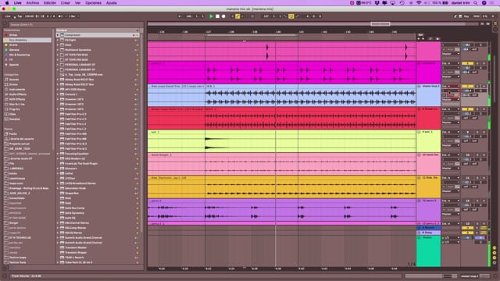The width and height of the screenshot is (500, 281).
Task: Sort browser by the Nombre column header
Action: pyautogui.click(x=97, y=30)
